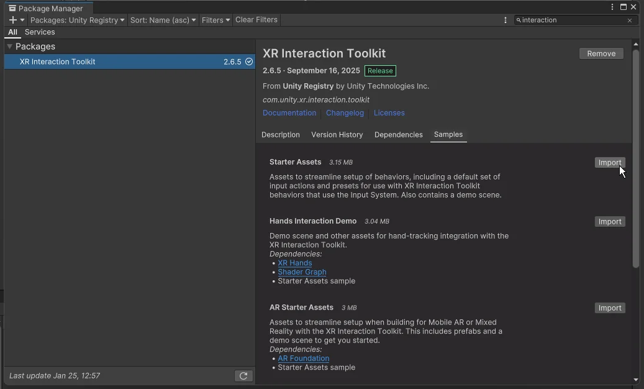Open the Package Manager window options menu
Viewport: 644px width, 389px height.
pos(613,7)
